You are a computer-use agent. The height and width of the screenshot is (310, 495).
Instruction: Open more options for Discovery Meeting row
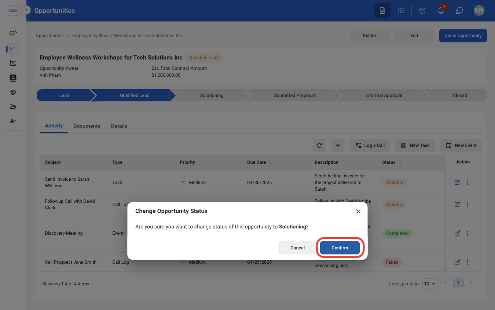467,233
